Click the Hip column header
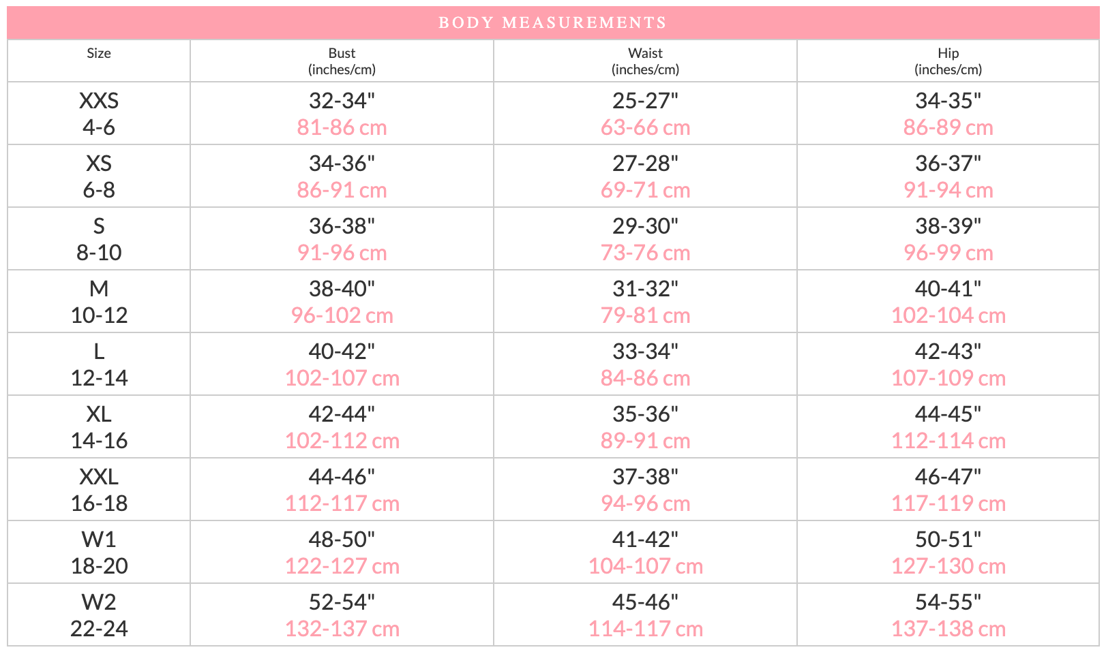The height and width of the screenshot is (654, 1106). point(948,61)
